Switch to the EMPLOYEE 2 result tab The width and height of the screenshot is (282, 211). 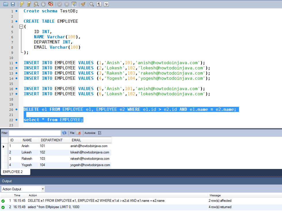15,171
